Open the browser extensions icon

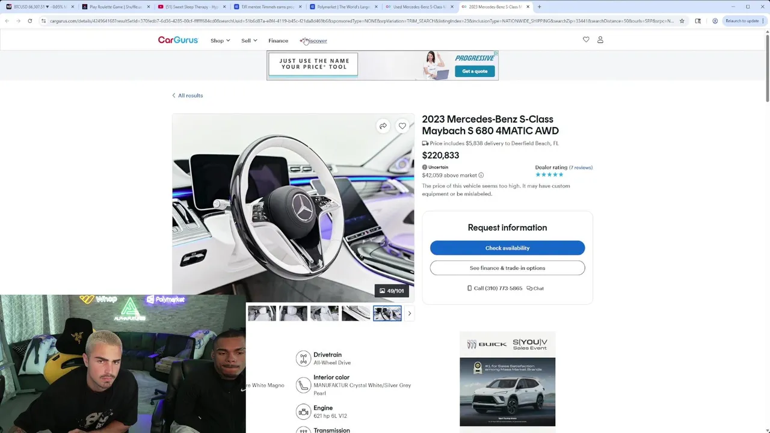pos(698,21)
